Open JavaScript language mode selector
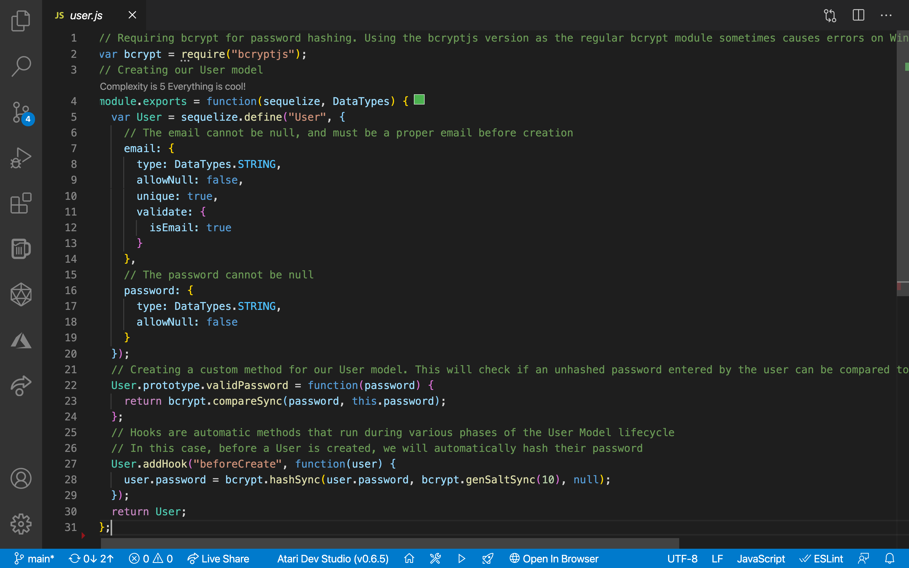 [x=761, y=559]
